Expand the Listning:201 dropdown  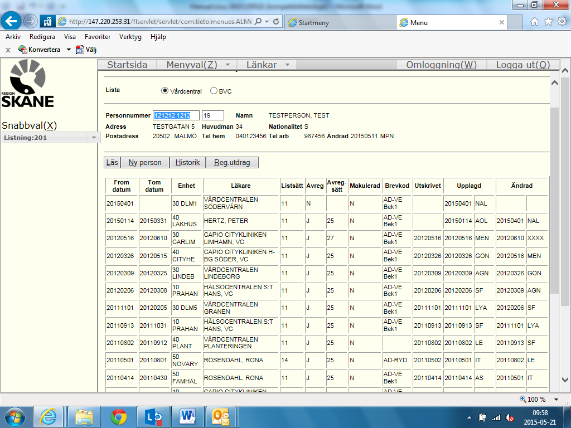(x=94, y=138)
